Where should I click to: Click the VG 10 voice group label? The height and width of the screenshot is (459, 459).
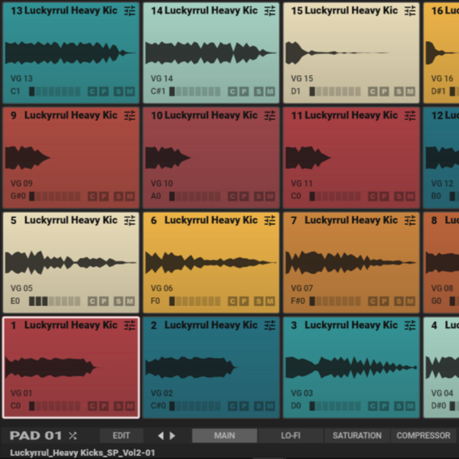click(x=162, y=184)
